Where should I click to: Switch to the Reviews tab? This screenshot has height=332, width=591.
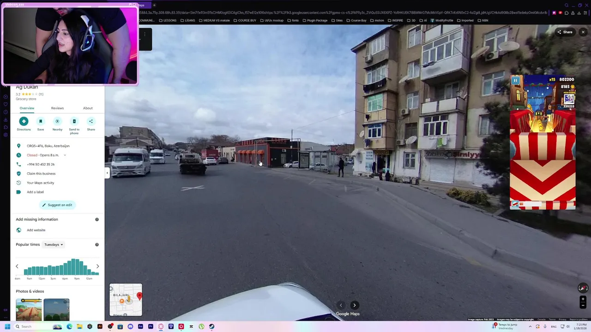point(57,108)
